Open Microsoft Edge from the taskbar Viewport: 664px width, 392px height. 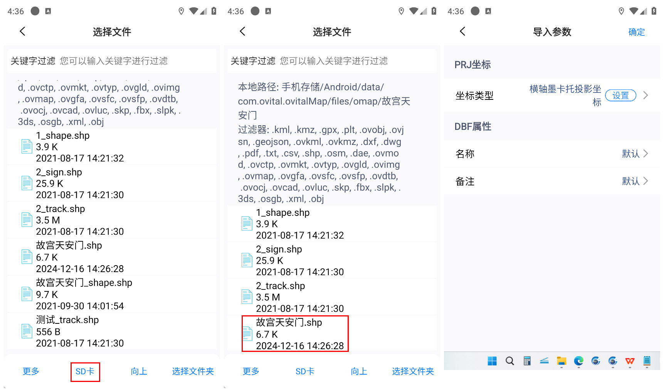pos(578,361)
